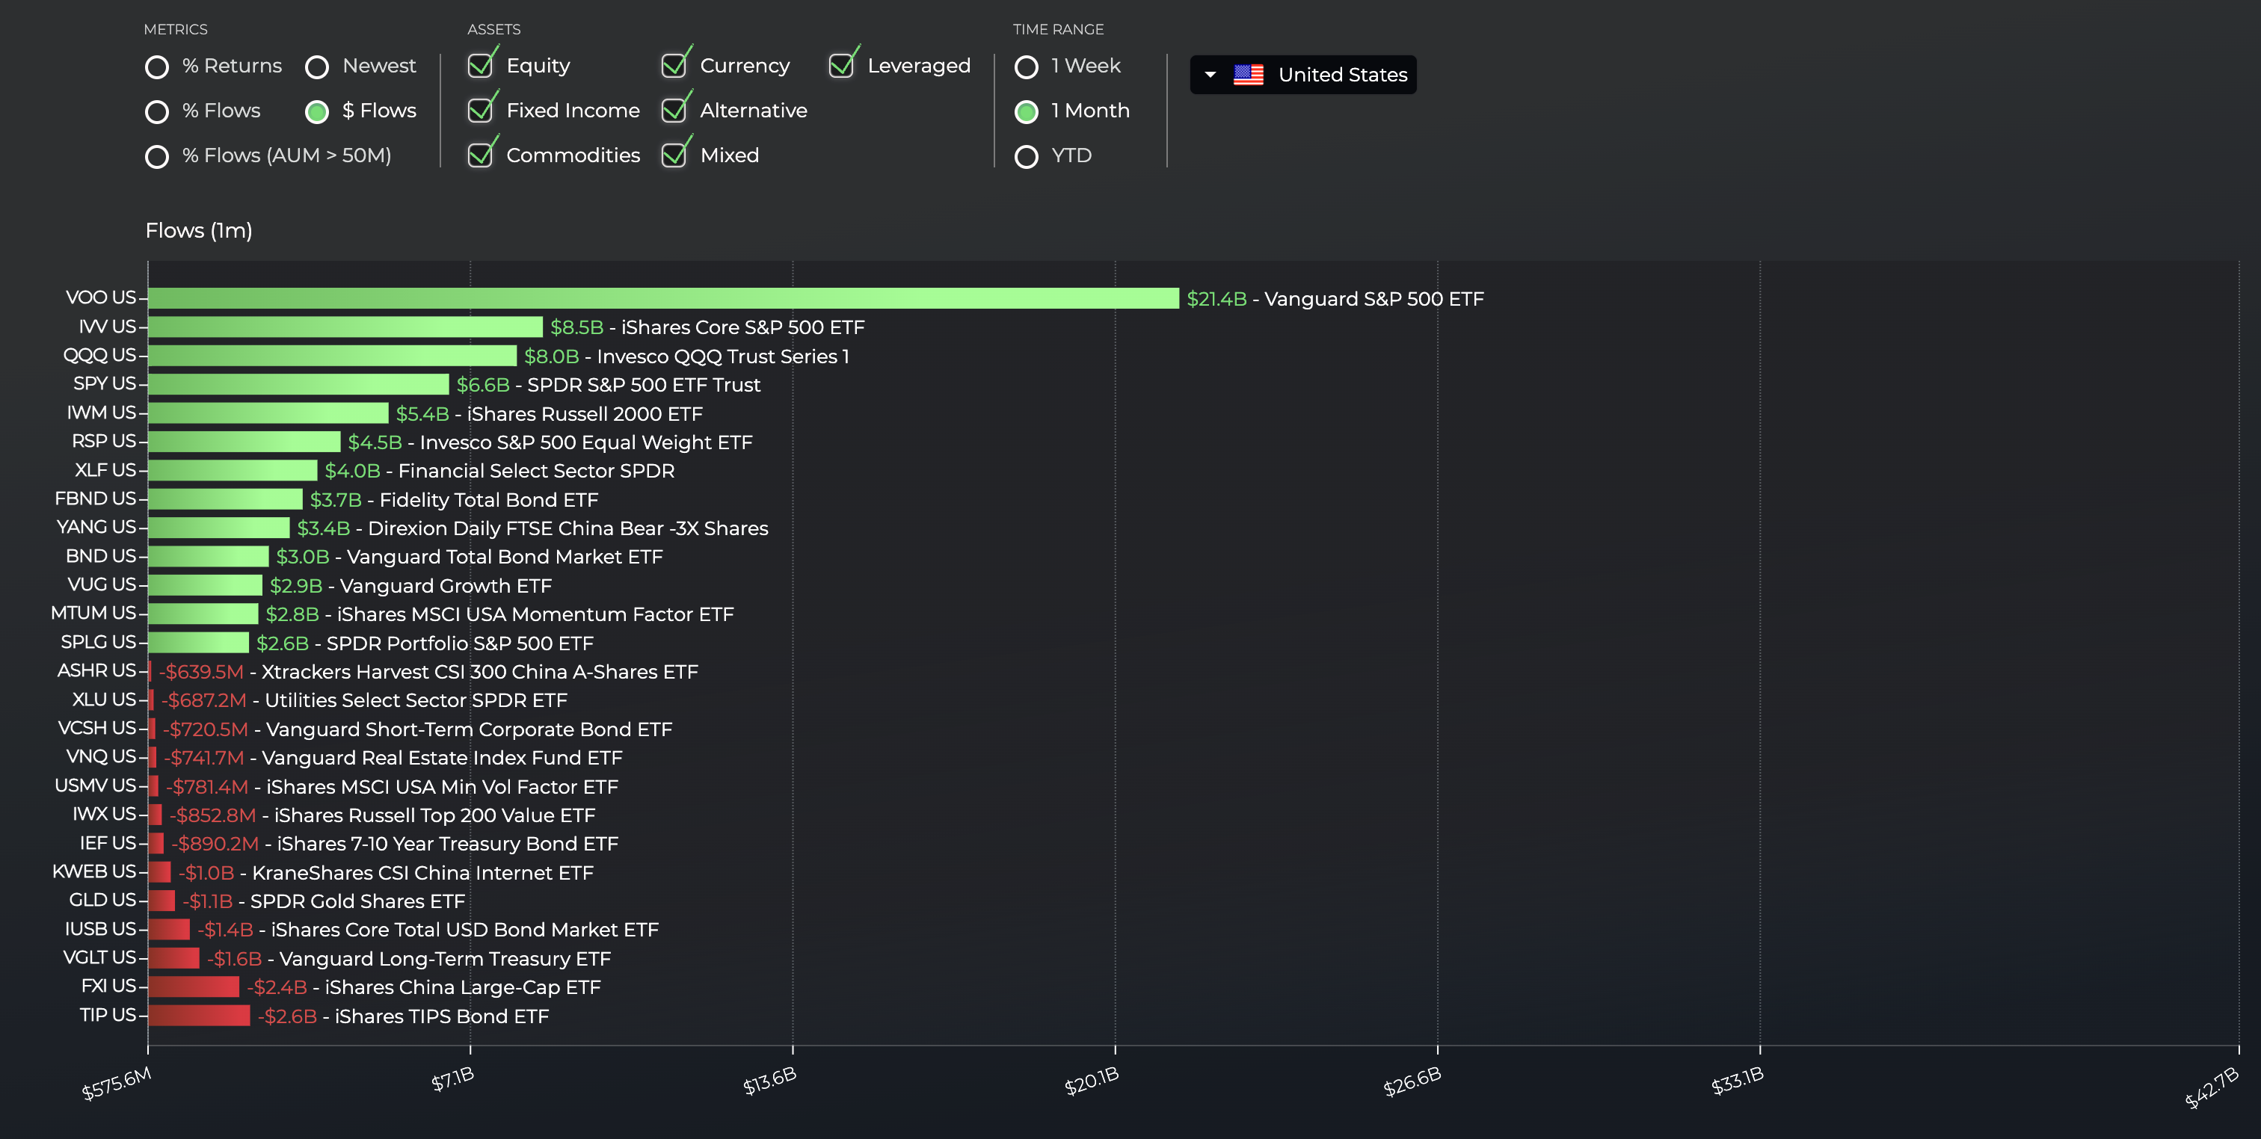Choose % Flows (AUM > 50M) option
This screenshot has width=2261, height=1139.
click(156, 156)
